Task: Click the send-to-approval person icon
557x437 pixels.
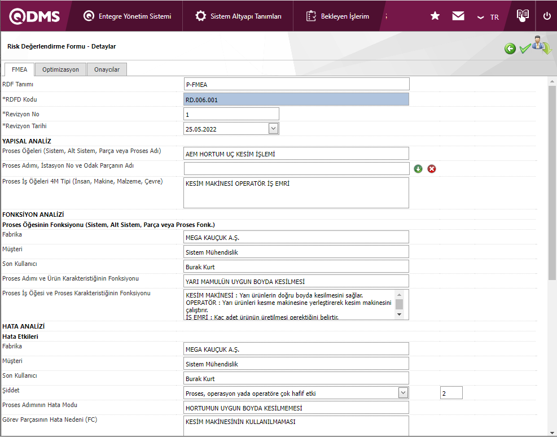Action: point(541,47)
